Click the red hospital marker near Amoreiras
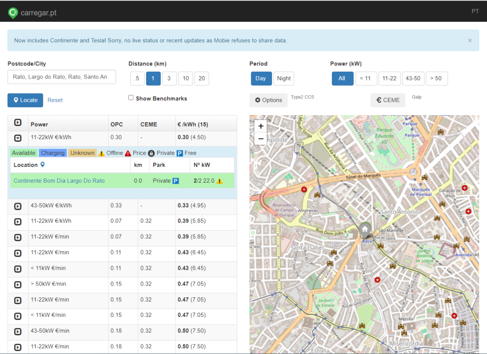This screenshot has width=487, height=354. click(304, 189)
